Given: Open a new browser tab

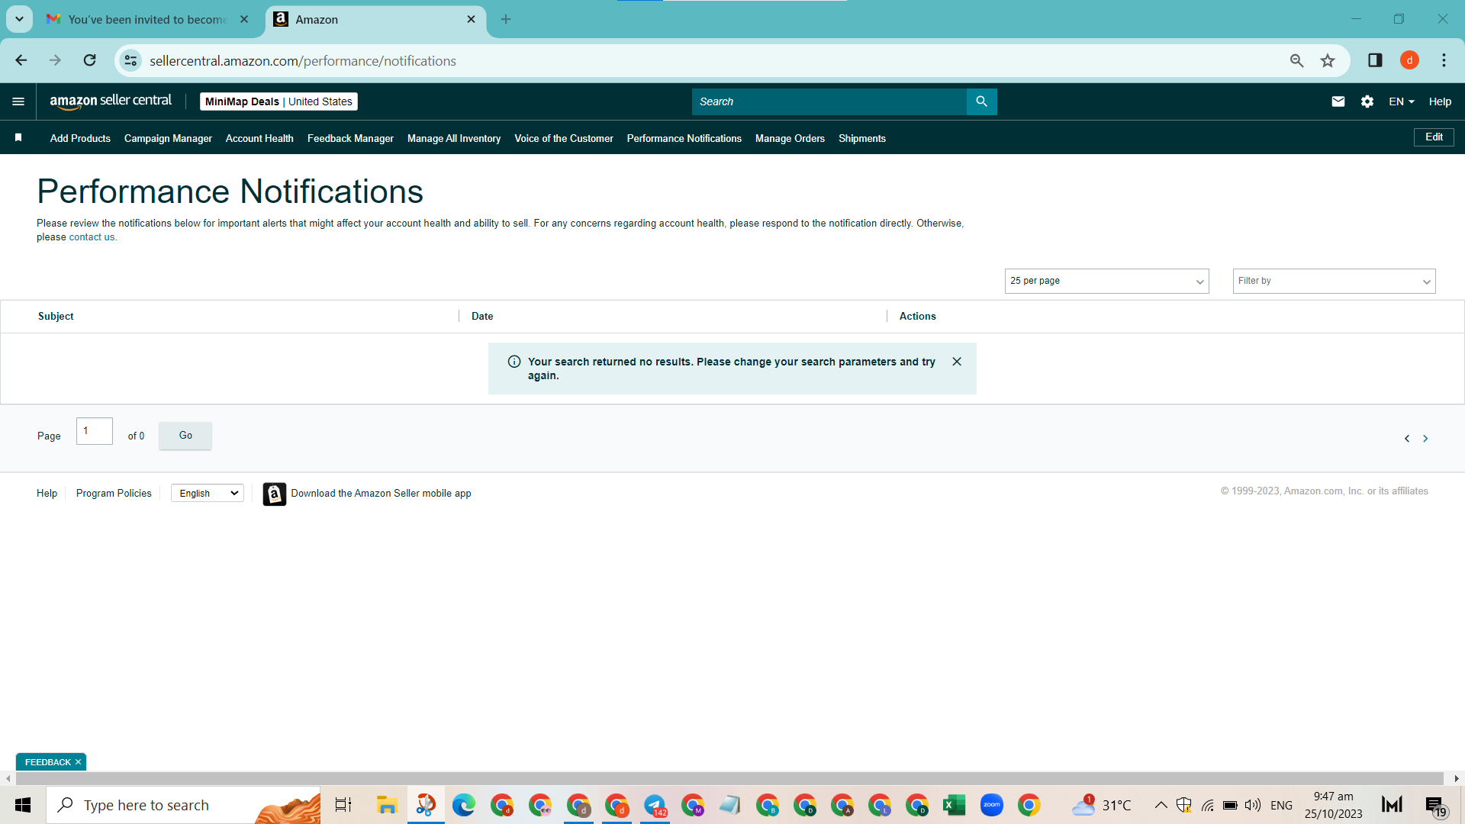Looking at the screenshot, I should tap(506, 19).
